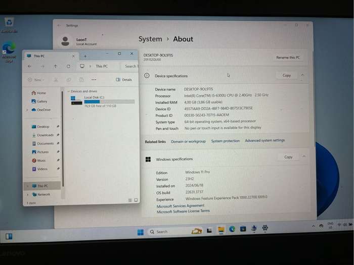Click the Settings back arrow
Image resolution: width=354 pixels, height=265 pixels.
tap(59, 26)
